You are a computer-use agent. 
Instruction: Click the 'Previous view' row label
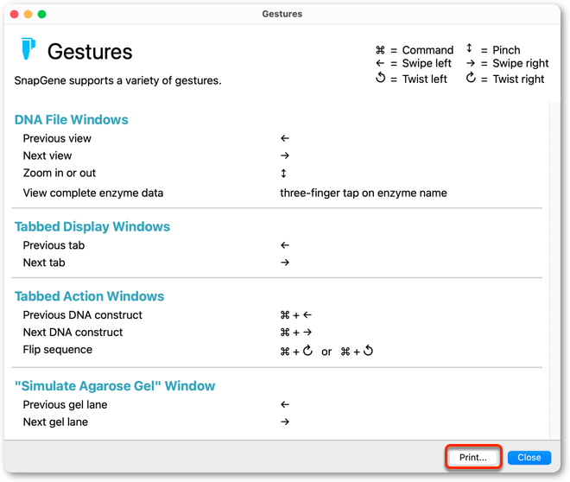(57, 138)
